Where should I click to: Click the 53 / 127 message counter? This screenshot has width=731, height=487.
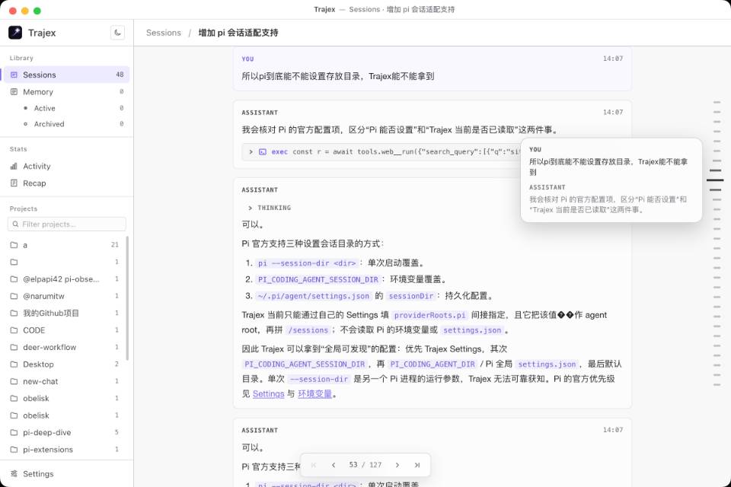click(365, 465)
